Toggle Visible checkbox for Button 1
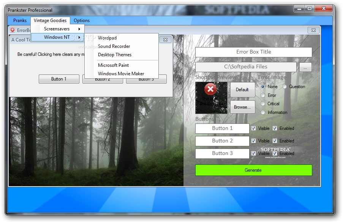This screenshot has height=223, width=343. (x=253, y=128)
